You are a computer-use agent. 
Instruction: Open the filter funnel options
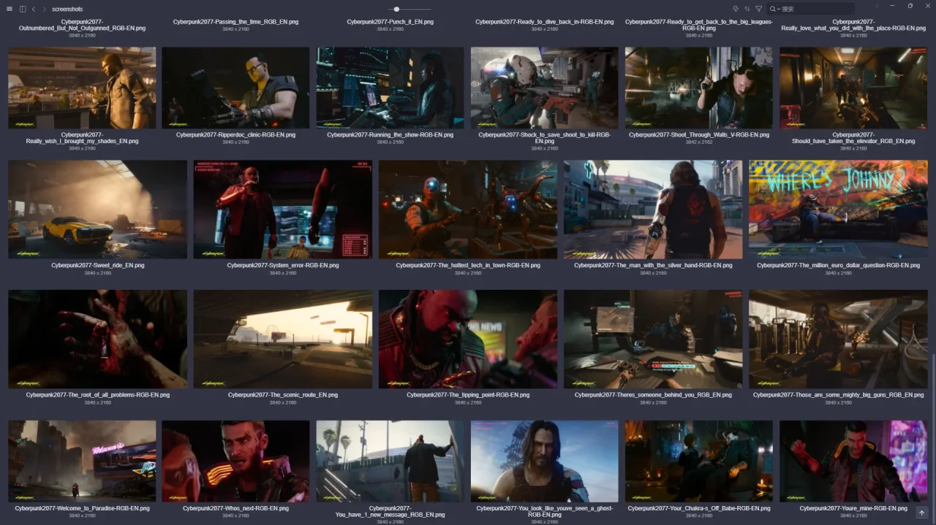point(758,9)
